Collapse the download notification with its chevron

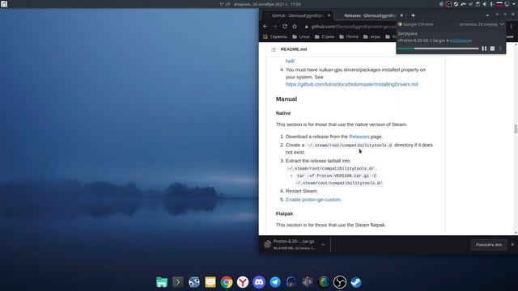pos(502,24)
